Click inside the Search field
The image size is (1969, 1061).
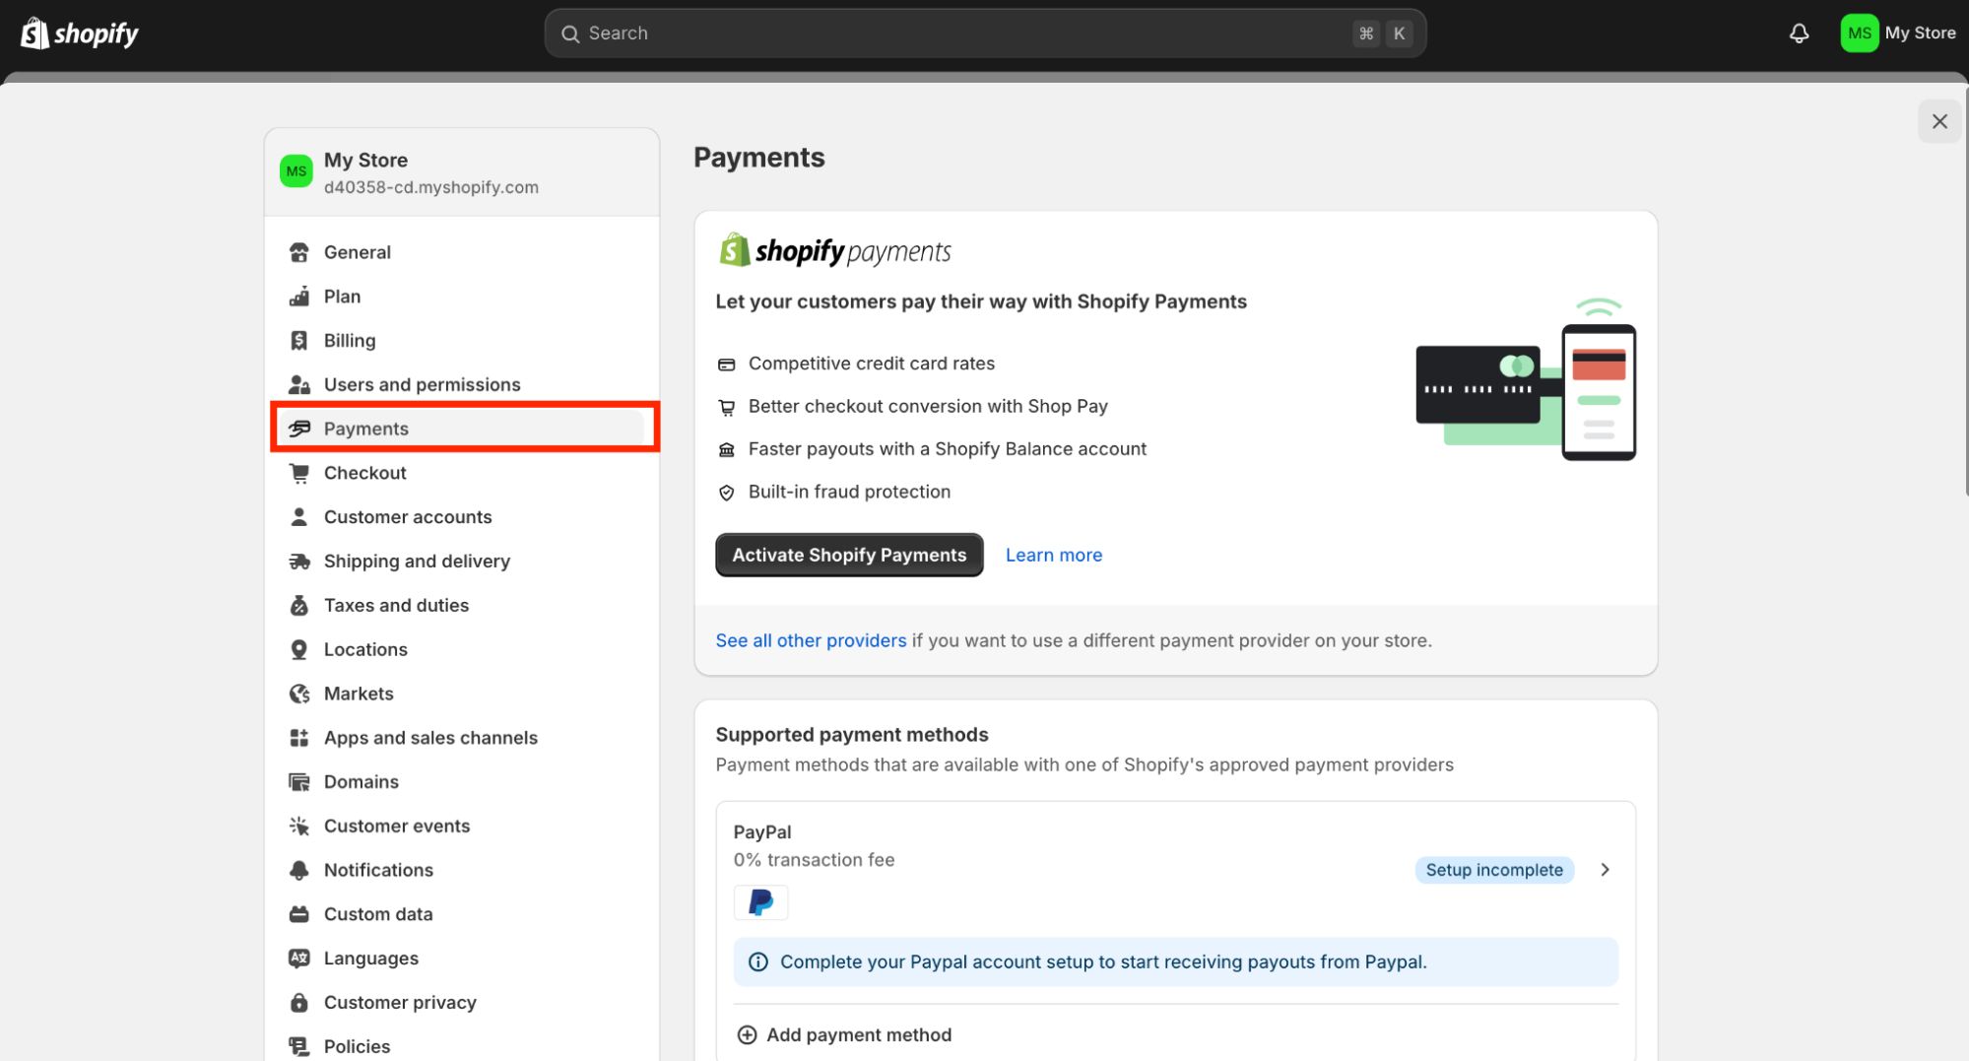983,33
